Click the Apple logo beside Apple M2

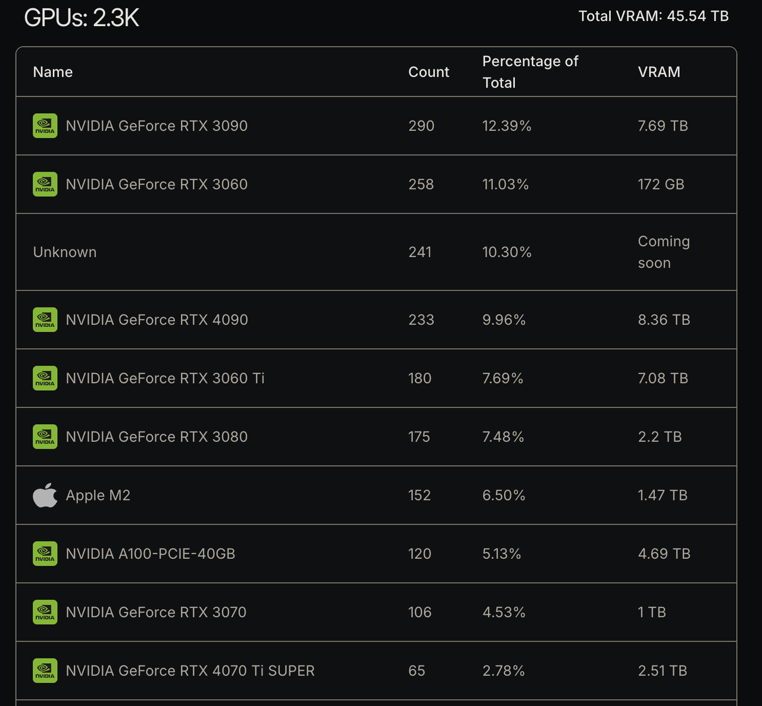pyautogui.click(x=45, y=495)
